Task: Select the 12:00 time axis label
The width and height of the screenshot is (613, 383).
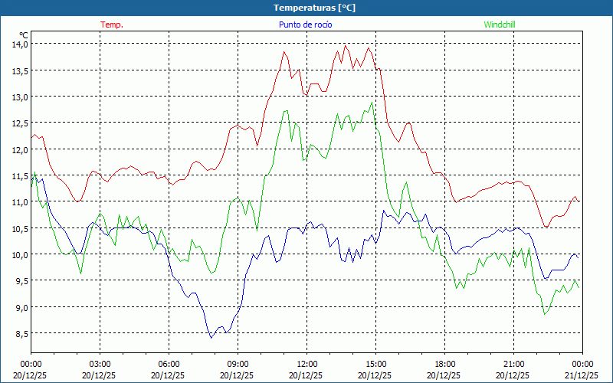Action: [306, 364]
